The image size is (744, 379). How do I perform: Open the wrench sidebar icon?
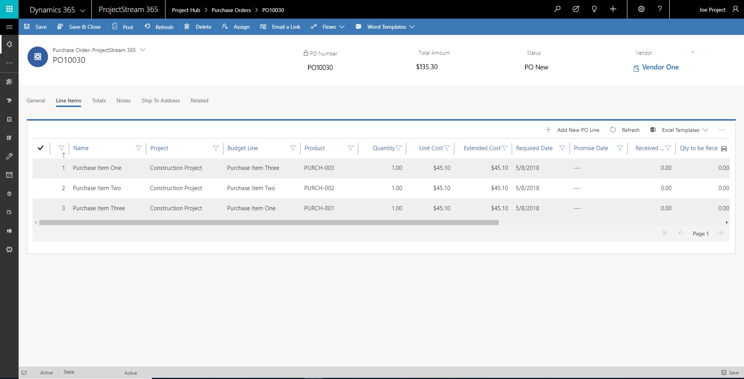pos(9,156)
